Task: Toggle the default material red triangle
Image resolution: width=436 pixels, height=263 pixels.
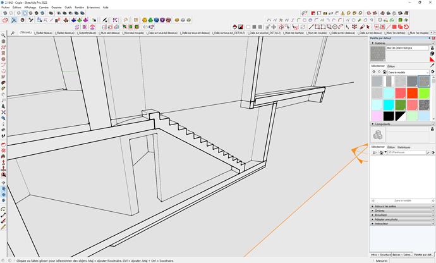Action: pyautogui.click(x=432, y=59)
